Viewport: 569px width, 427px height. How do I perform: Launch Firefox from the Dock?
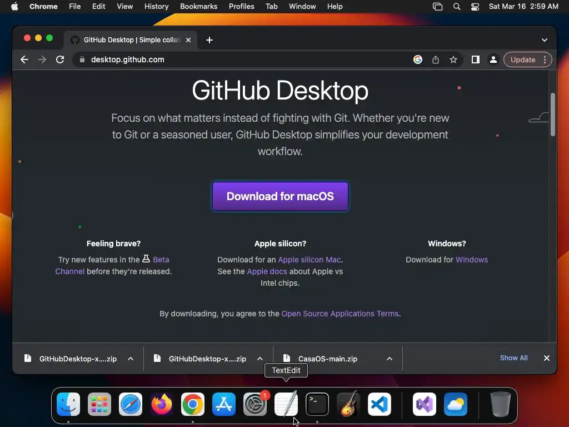pyautogui.click(x=162, y=404)
